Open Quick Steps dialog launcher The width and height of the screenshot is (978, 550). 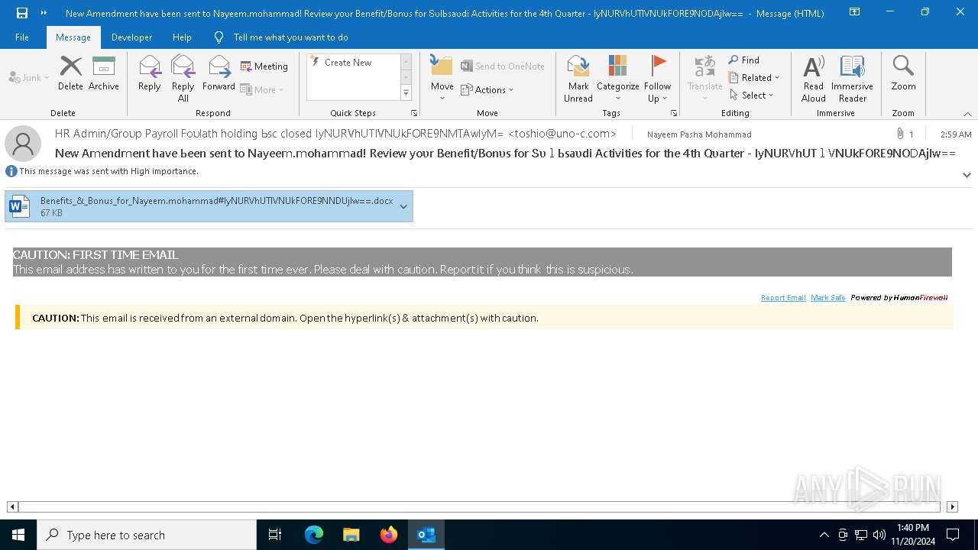(x=414, y=113)
